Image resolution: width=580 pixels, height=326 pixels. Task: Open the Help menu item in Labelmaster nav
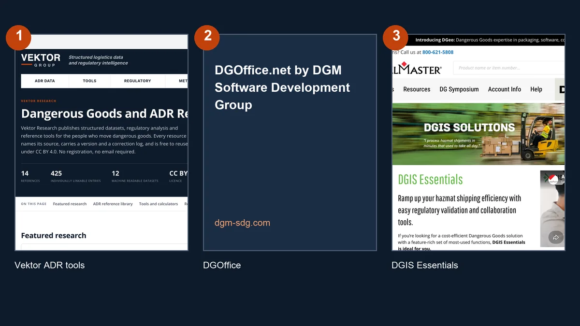pyautogui.click(x=536, y=89)
